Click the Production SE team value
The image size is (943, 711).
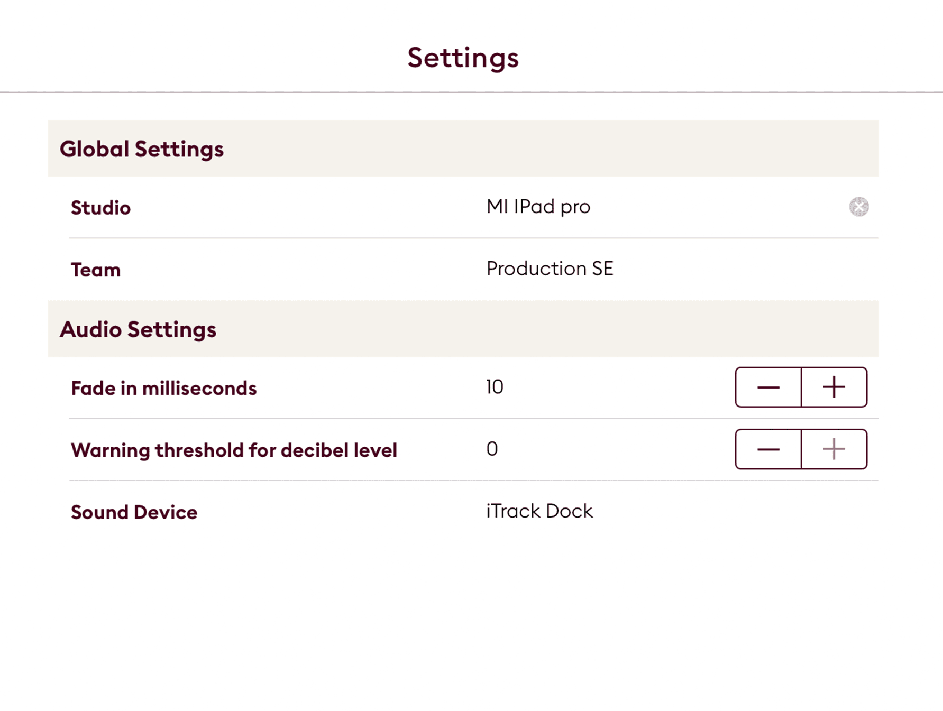[x=550, y=269]
